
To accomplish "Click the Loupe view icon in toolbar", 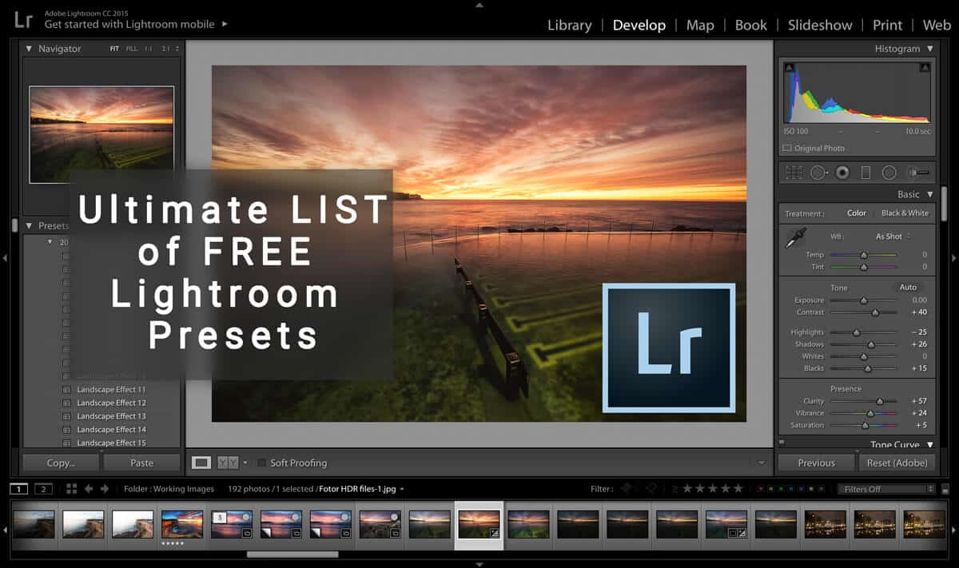I will pos(201,463).
